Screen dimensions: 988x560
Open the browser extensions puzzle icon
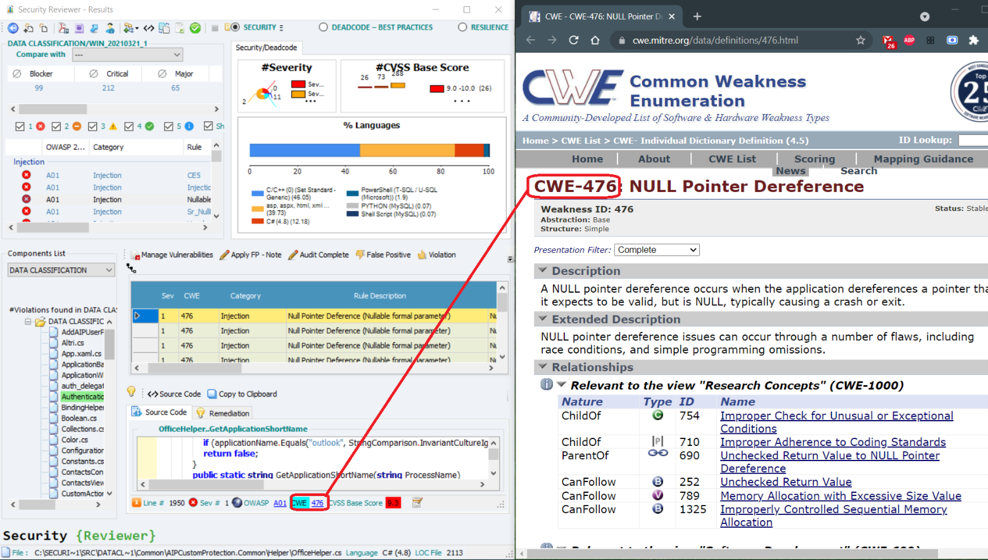point(973,40)
